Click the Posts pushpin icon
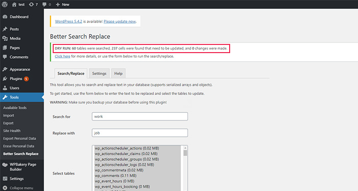The height and width of the screenshot is (191, 358). (x=5, y=29)
